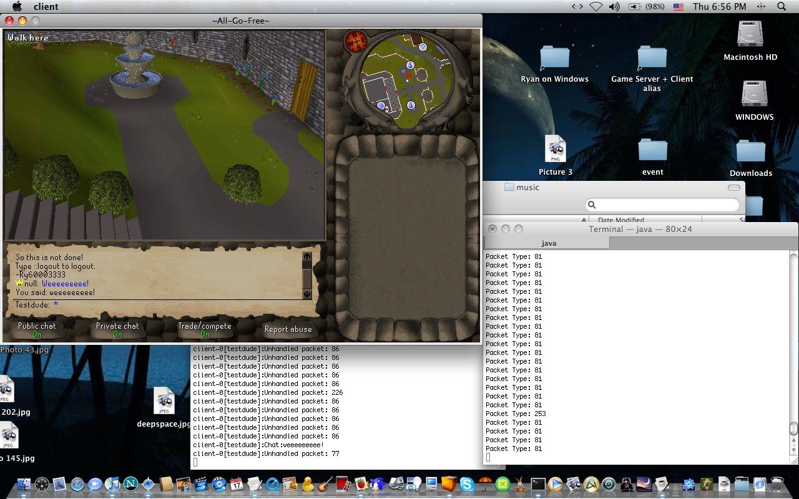This screenshot has width=799, height=499.
Task: Click 'Unhandled packet: 226' log line
Action: [x=268, y=392]
